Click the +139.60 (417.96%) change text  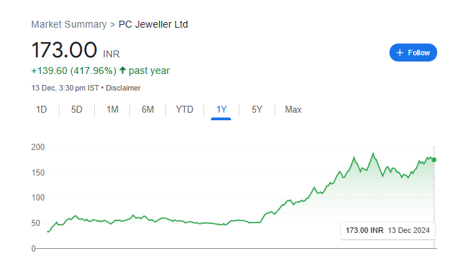[73, 70]
